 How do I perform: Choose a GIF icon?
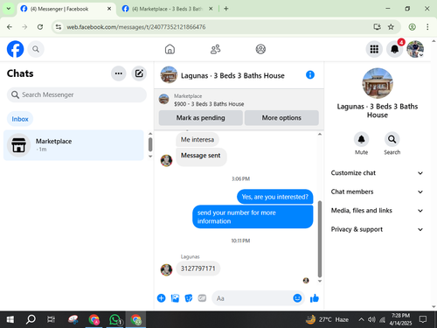pos(202,298)
